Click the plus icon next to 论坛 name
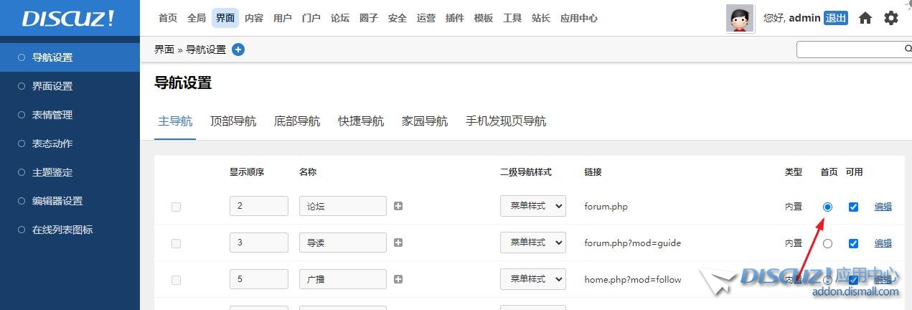Viewport: 912px width, 310px height. click(398, 206)
